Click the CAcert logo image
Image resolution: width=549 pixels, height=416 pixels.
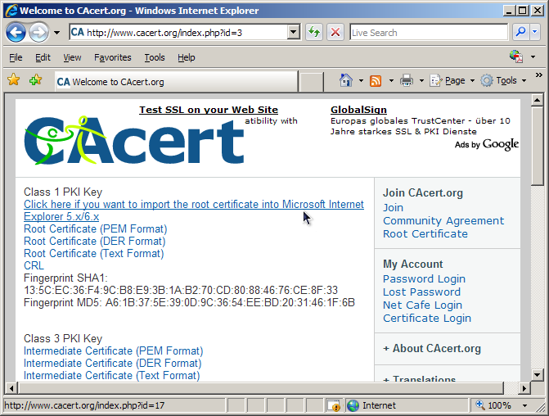pos(134,141)
